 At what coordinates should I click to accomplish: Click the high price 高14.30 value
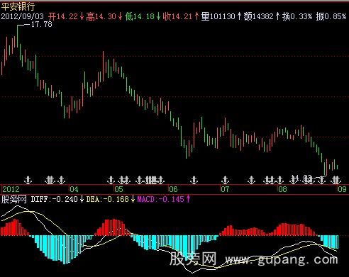[x=101, y=16]
